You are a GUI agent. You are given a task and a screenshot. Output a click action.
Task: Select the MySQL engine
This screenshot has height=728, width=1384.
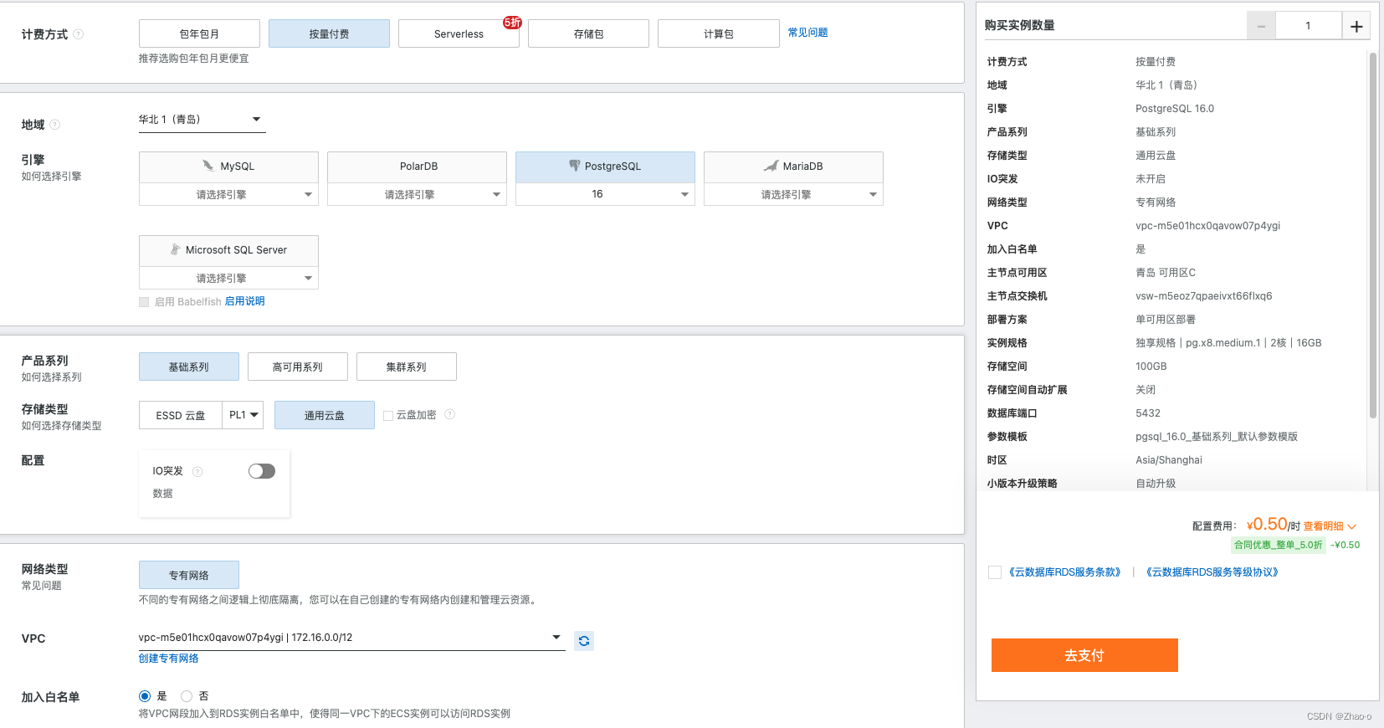pyautogui.click(x=228, y=167)
